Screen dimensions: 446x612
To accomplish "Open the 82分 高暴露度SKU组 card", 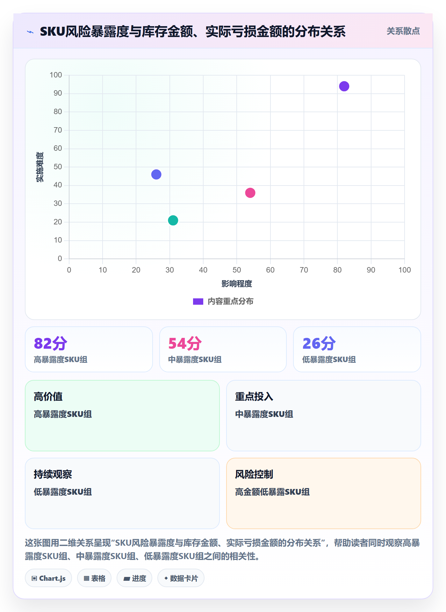I will point(89,349).
